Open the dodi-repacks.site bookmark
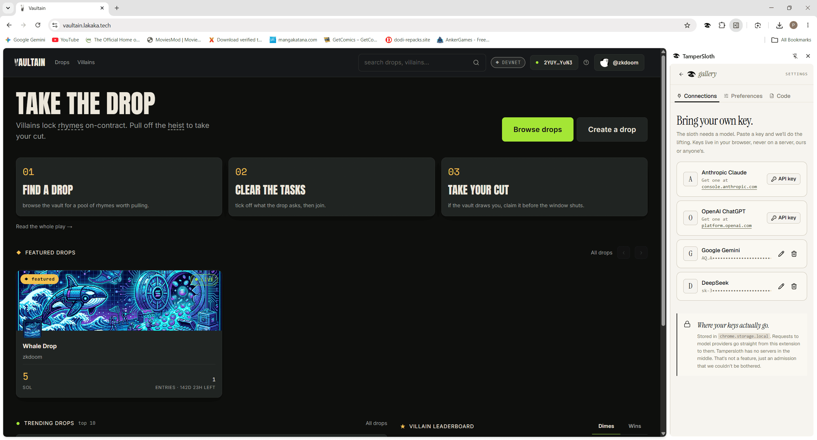The height and width of the screenshot is (440, 817). (x=408, y=40)
